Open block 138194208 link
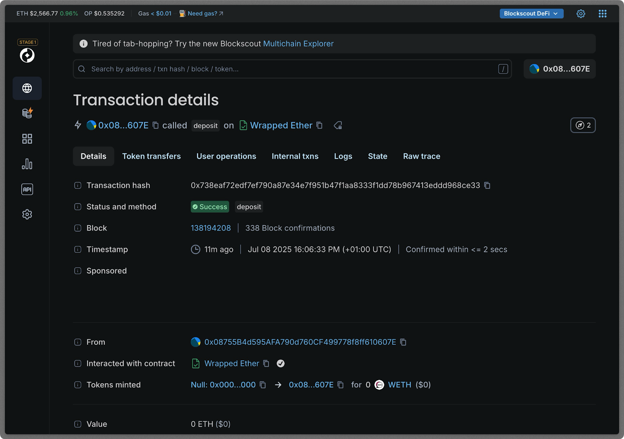624x439 pixels. click(x=211, y=228)
